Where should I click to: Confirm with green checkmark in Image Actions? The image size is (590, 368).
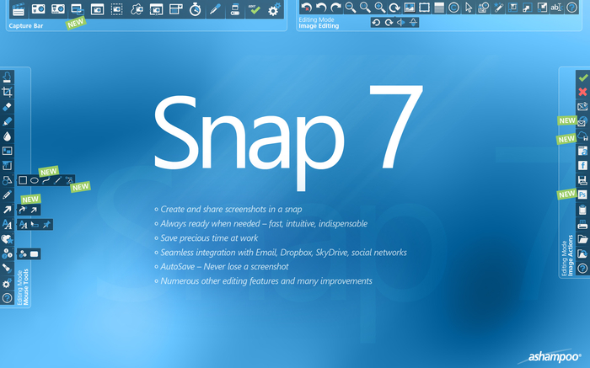point(583,77)
